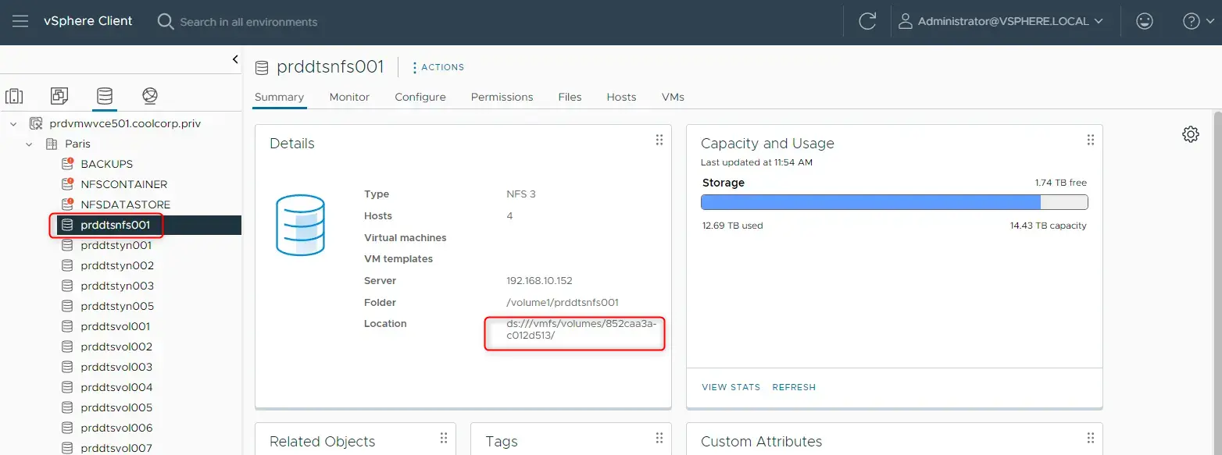This screenshot has height=455, width=1222.
Task: Click the prddtsvol003 datastore icon
Action: (67, 367)
